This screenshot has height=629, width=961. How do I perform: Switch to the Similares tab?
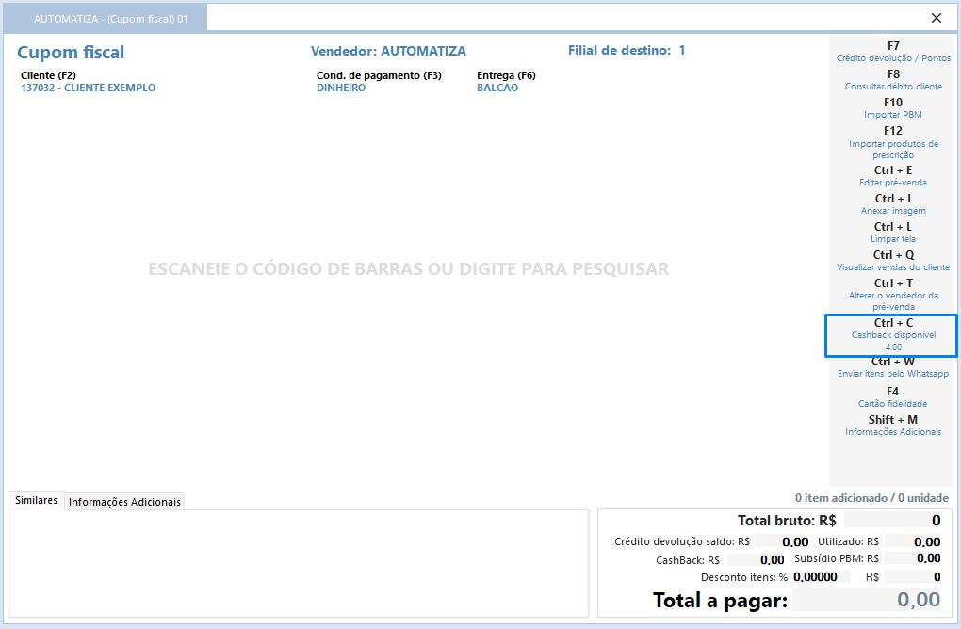(x=36, y=501)
